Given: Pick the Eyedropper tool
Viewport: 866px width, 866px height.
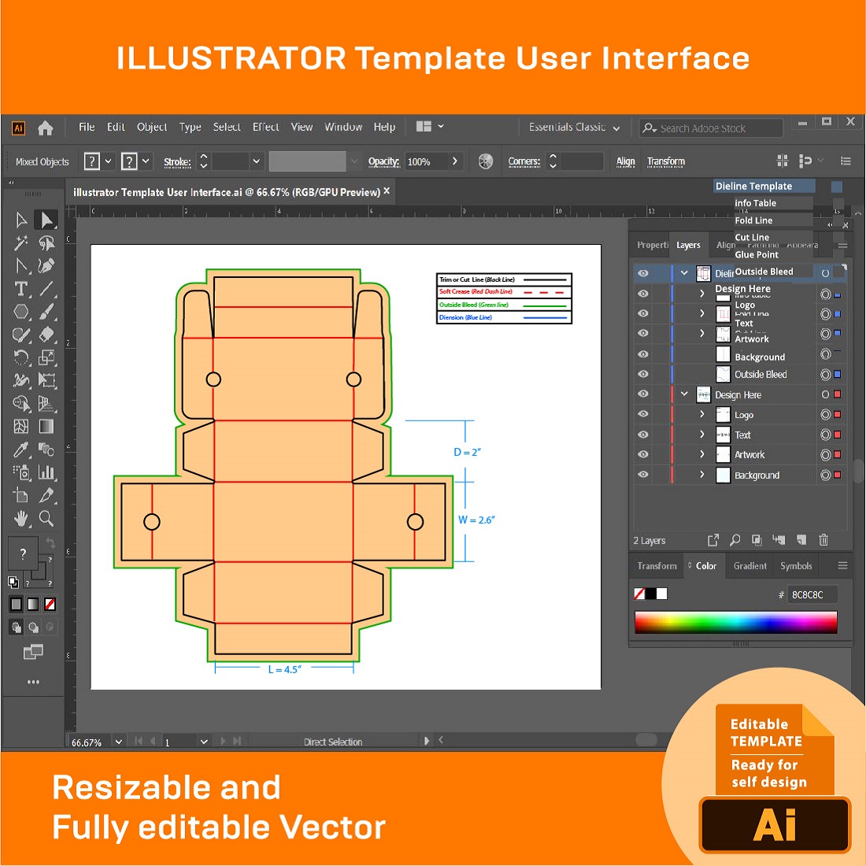Looking at the screenshot, I should 21,450.
